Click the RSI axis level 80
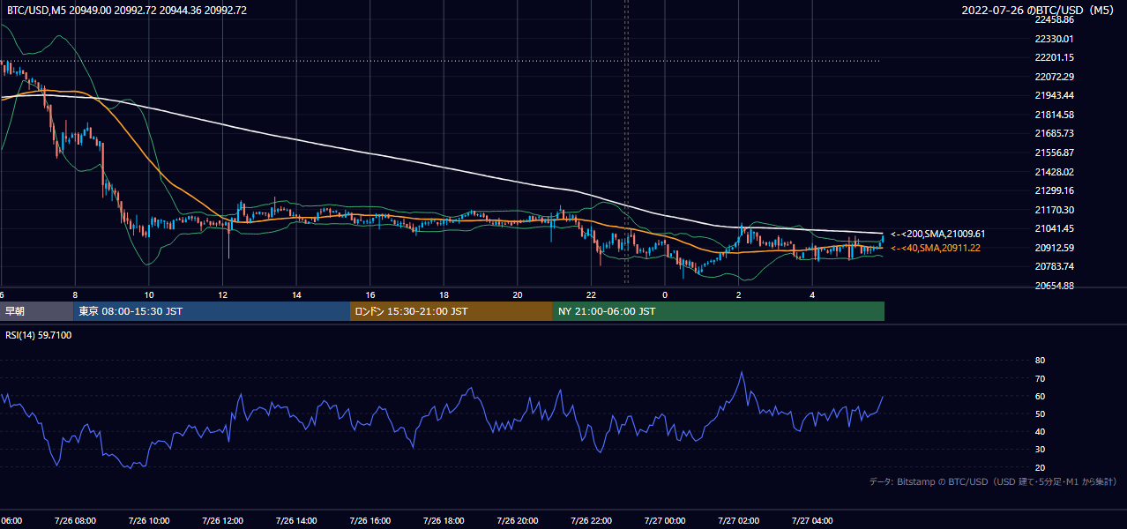This screenshot has height=529, width=1127. (1040, 361)
